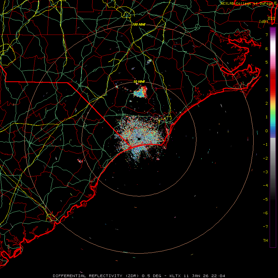The image size is (278, 278).
Task: Click the -6 value on the ZDR scale
Action: [x=265, y=213]
